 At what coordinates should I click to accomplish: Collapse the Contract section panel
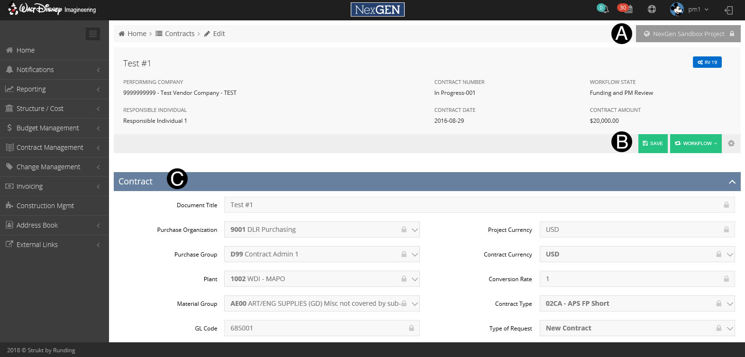tap(732, 182)
